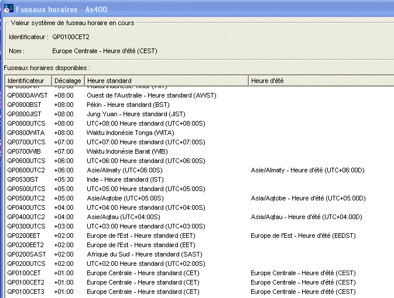Select the QP0800JIST identifier
This screenshot has height=298, width=394.
pos(24,114)
